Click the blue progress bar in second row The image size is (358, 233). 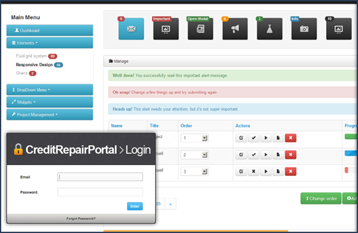pyautogui.click(x=350, y=153)
